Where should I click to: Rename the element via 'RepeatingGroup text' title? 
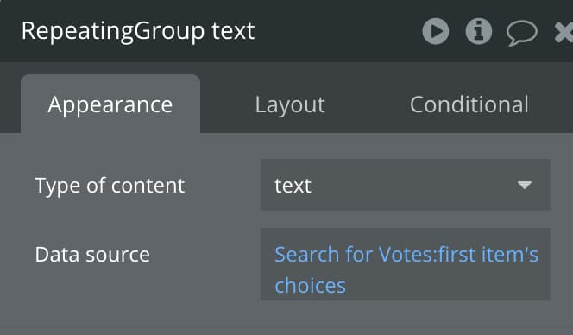[138, 31]
